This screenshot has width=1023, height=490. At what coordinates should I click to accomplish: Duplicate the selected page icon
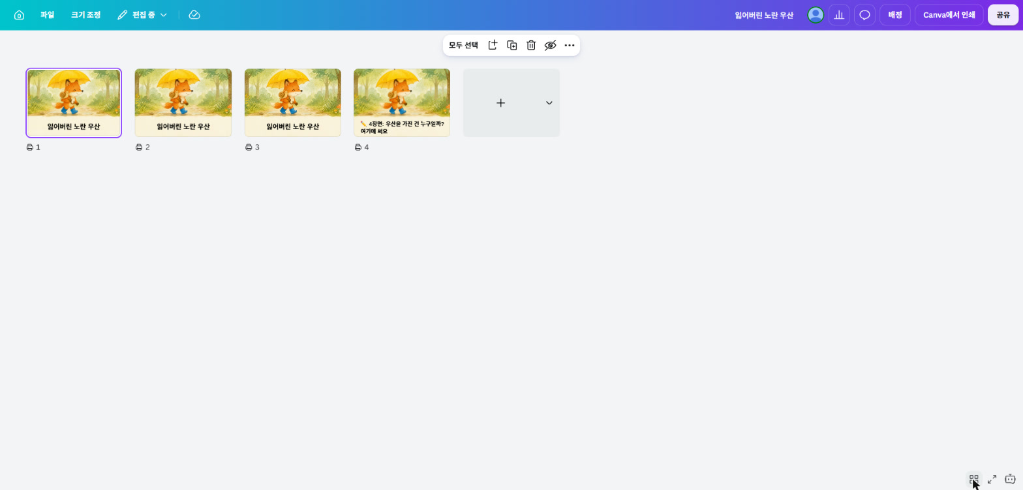tap(512, 45)
